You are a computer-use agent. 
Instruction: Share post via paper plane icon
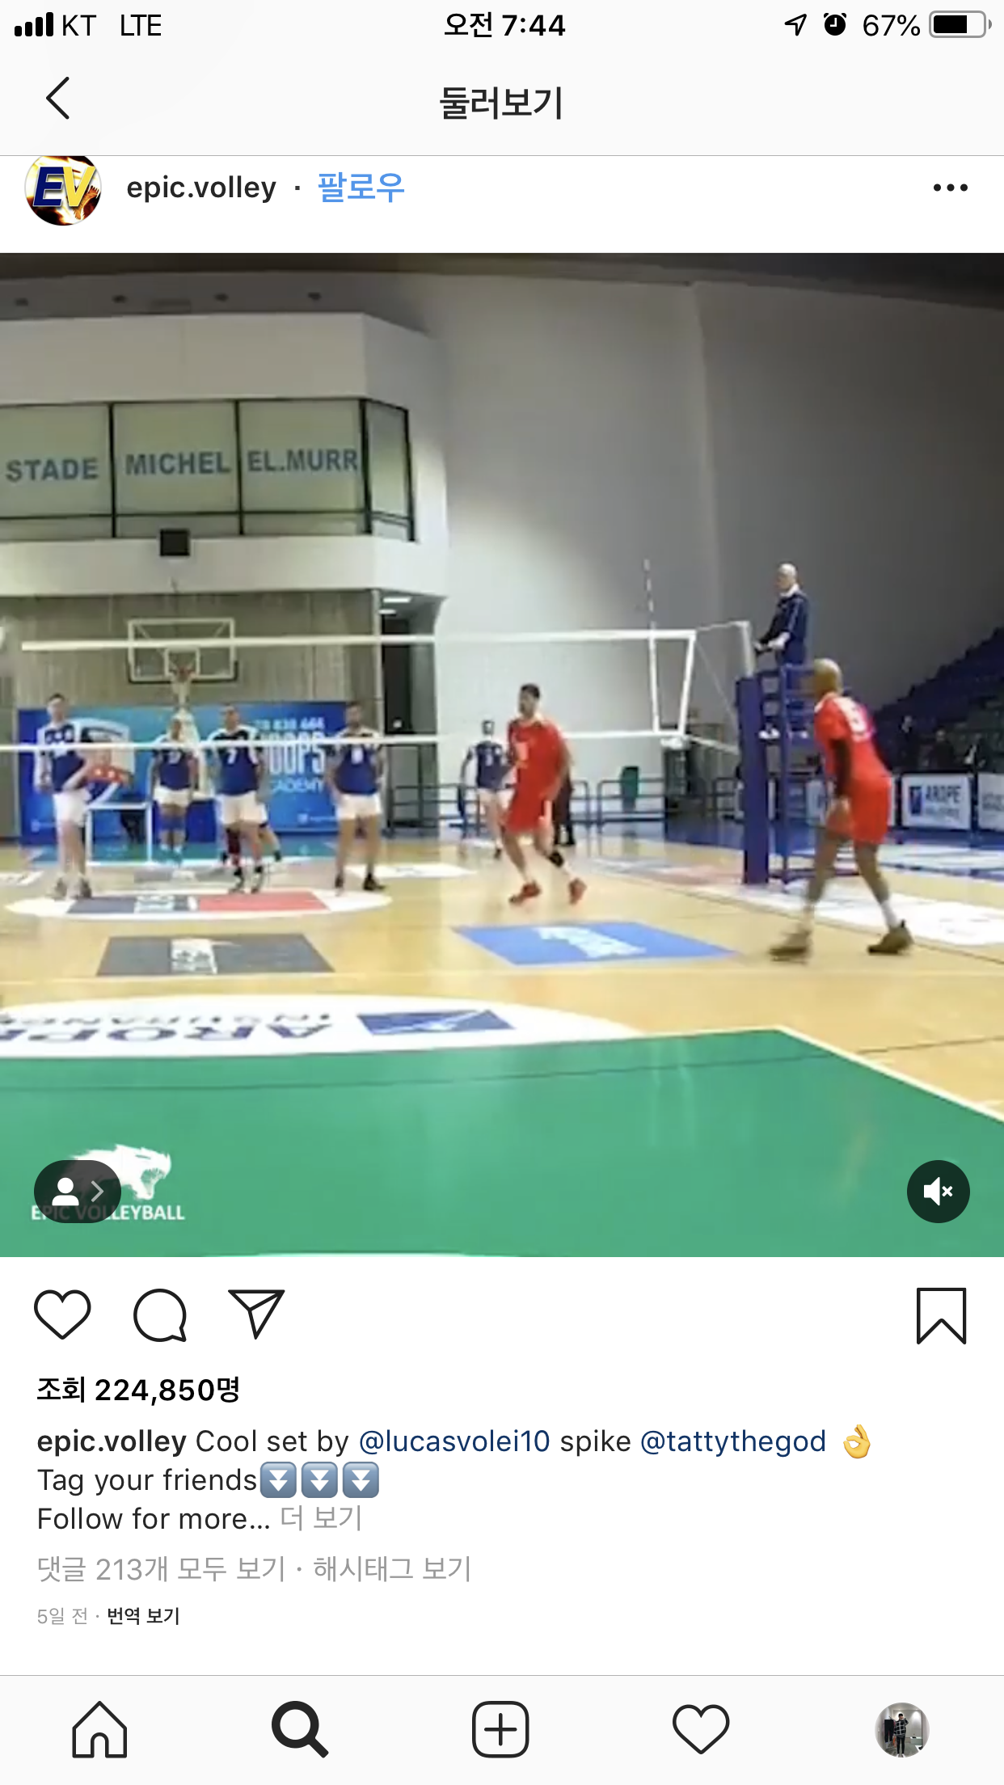(x=257, y=1314)
